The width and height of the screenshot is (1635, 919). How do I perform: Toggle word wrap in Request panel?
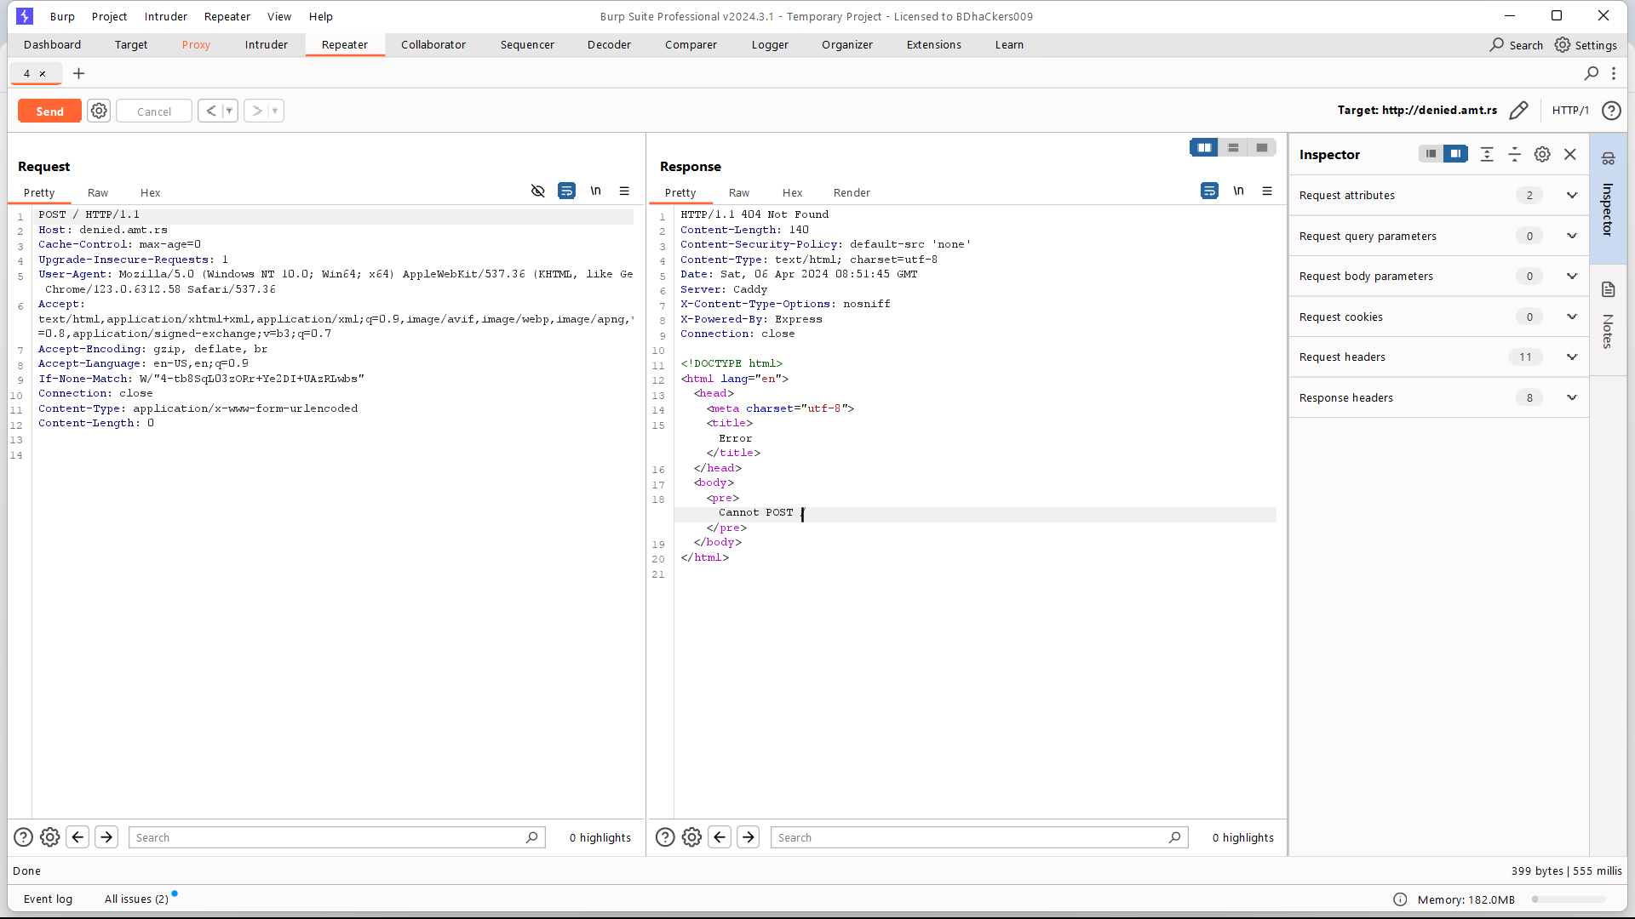coord(566,191)
